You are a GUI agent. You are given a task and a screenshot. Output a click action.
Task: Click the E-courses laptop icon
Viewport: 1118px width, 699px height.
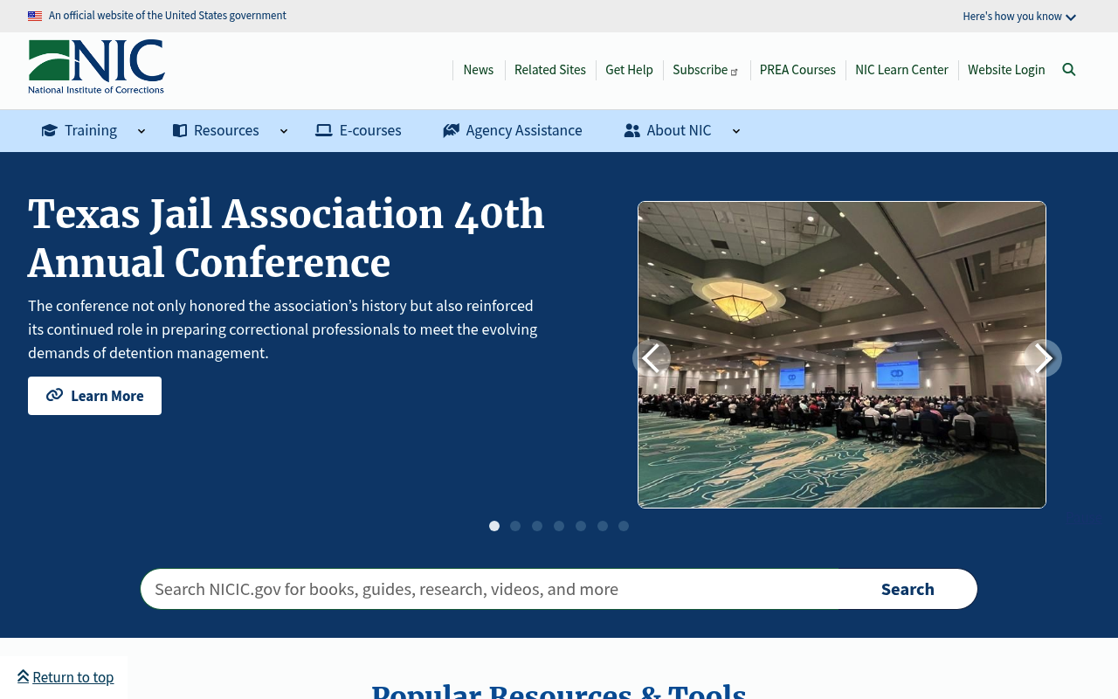tap(324, 130)
